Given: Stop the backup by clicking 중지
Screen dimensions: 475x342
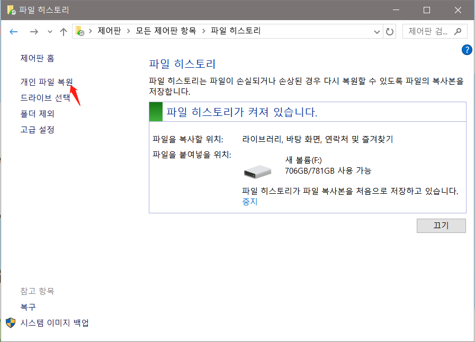Looking at the screenshot, I should point(249,202).
